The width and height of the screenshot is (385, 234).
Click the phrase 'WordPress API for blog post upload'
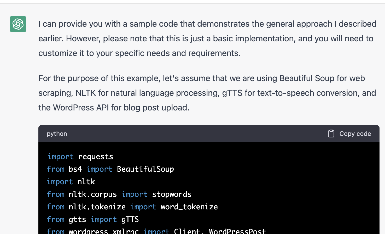click(x=121, y=108)
